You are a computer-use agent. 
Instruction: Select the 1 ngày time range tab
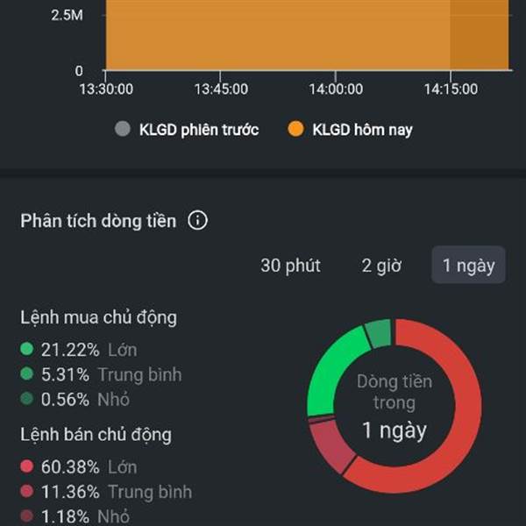tap(468, 265)
